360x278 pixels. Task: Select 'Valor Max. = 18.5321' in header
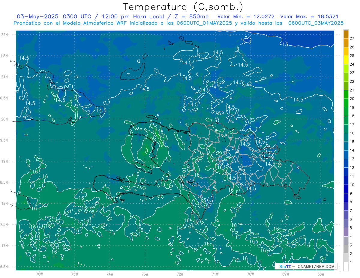[x=309, y=16]
